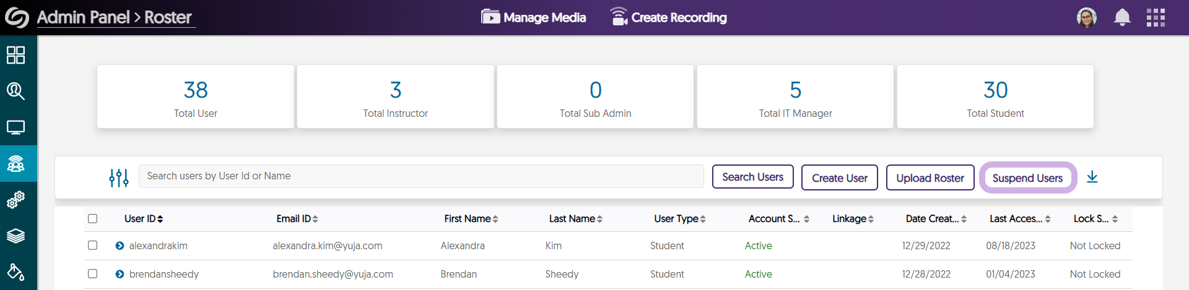This screenshot has height=290, width=1189.
Task: Open the filter sliders icon beside search
Action: coord(118,177)
